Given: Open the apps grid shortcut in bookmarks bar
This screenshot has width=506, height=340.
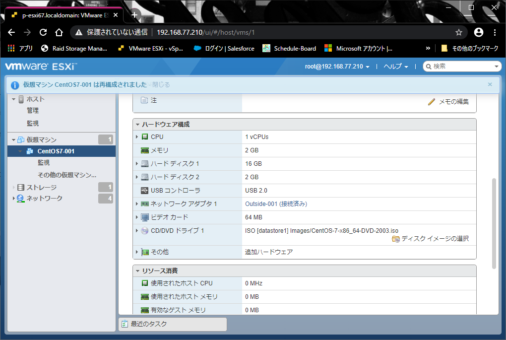Looking at the screenshot, I should tap(20, 49).
